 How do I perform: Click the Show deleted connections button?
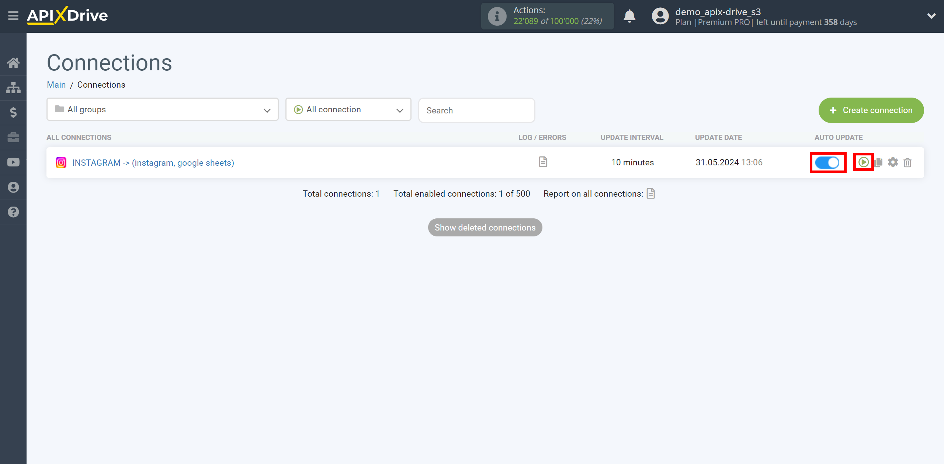(x=485, y=227)
